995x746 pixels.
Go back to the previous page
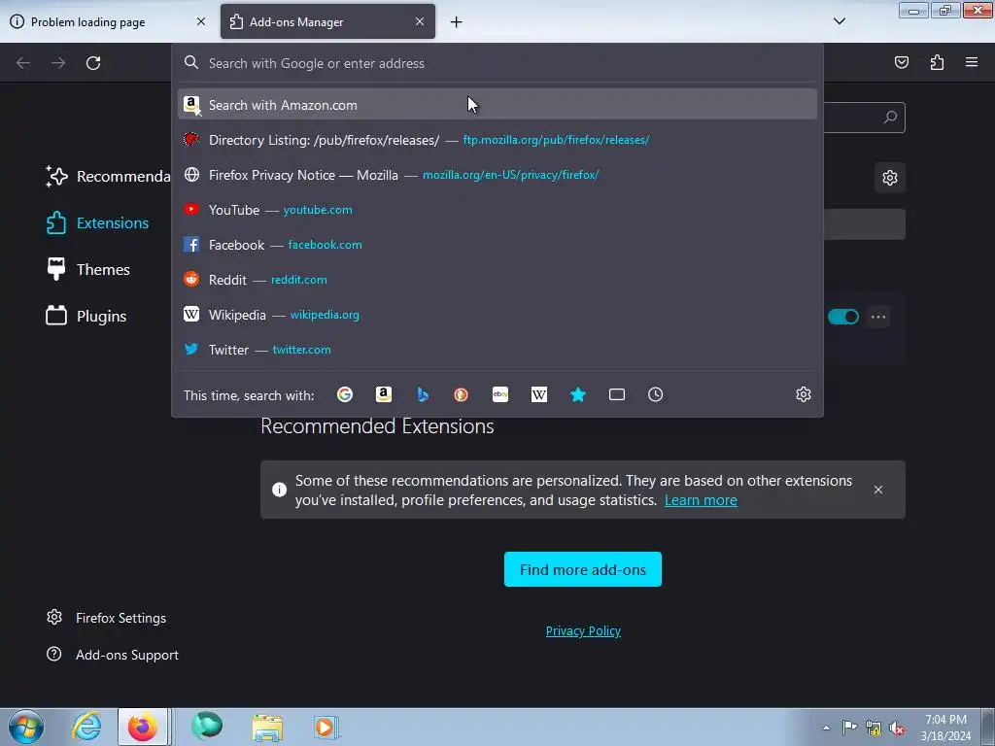coord(23,63)
